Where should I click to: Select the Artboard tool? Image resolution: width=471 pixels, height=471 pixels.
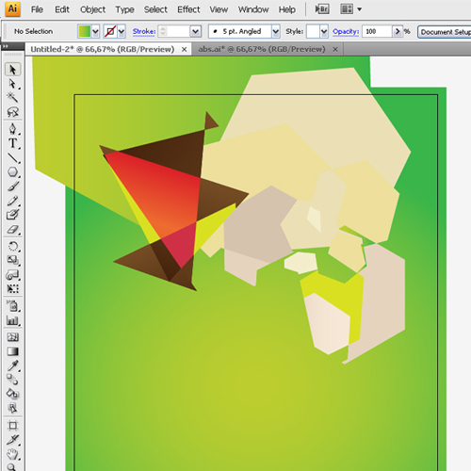click(12, 426)
